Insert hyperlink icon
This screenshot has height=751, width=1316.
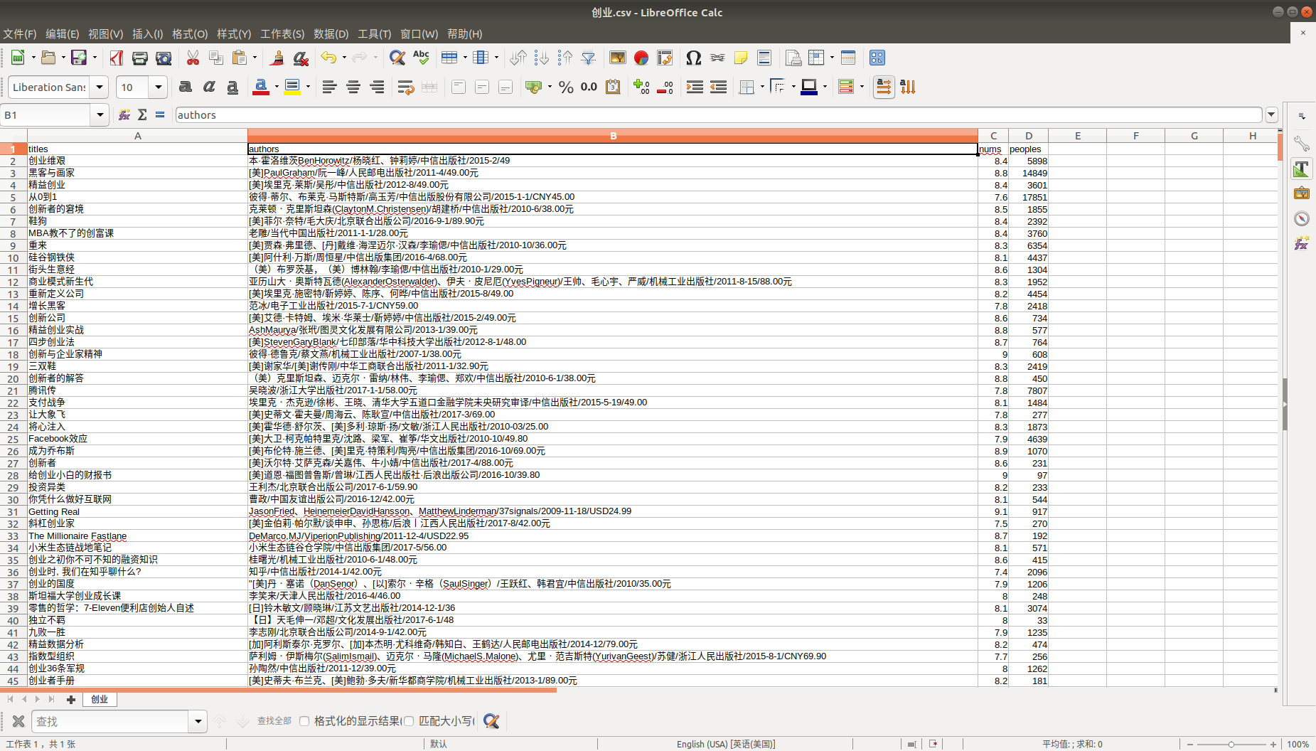tap(717, 58)
